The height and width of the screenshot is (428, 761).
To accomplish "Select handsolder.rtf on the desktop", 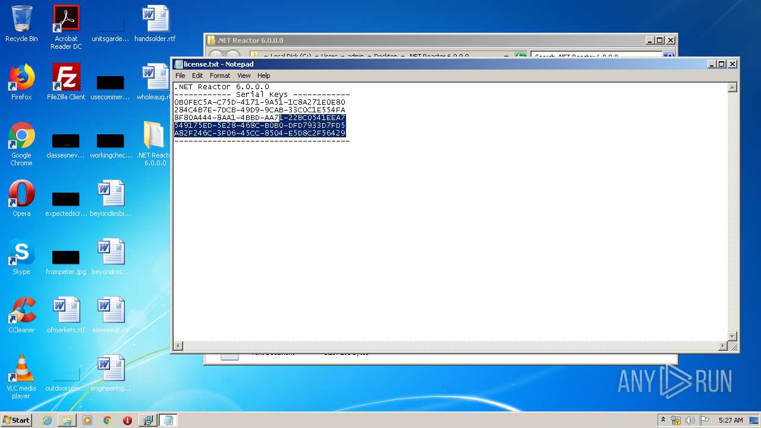I will coord(155,24).
